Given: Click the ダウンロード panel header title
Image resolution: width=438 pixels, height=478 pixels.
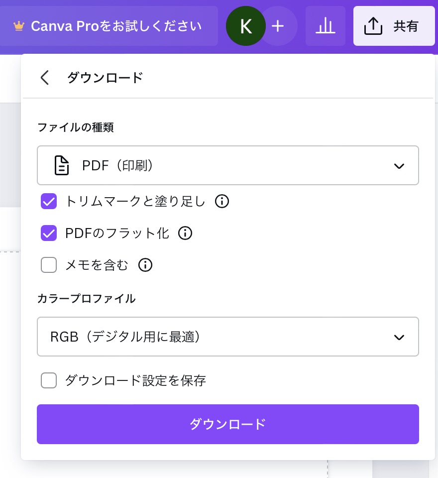Looking at the screenshot, I should [x=105, y=78].
